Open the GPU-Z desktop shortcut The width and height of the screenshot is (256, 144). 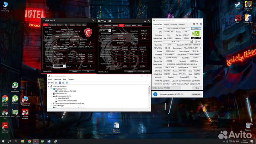15,113
